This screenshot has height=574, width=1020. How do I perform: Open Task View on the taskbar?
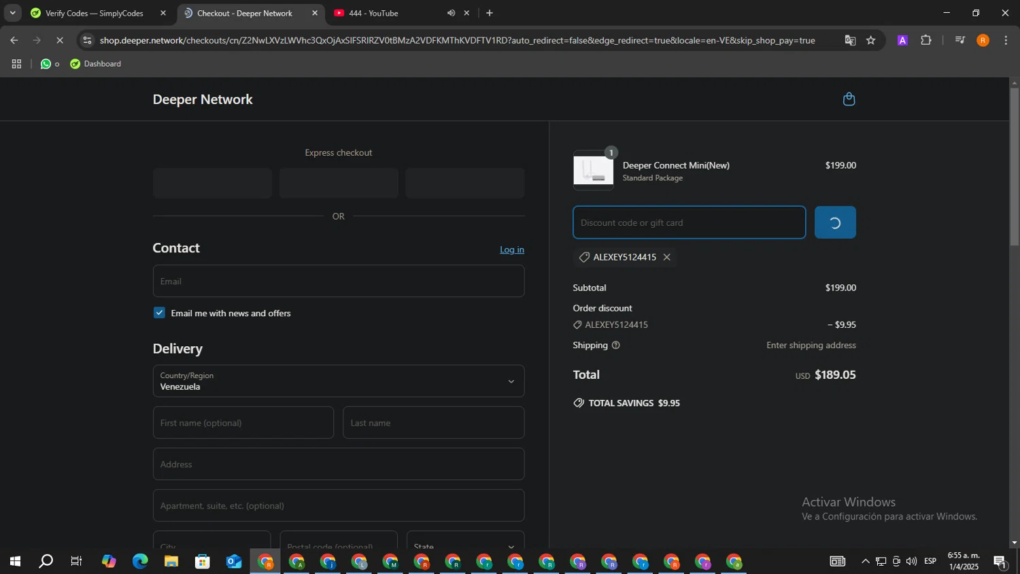[x=77, y=562]
